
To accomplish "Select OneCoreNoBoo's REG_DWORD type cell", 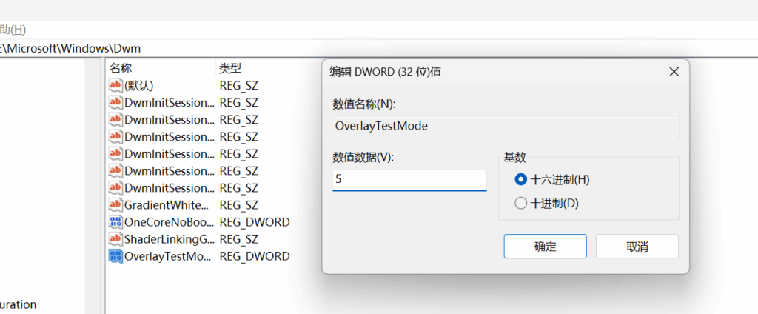I will [x=254, y=222].
